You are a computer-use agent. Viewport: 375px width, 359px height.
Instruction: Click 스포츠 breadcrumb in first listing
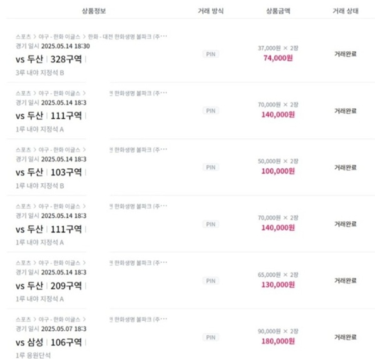point(23,37)
